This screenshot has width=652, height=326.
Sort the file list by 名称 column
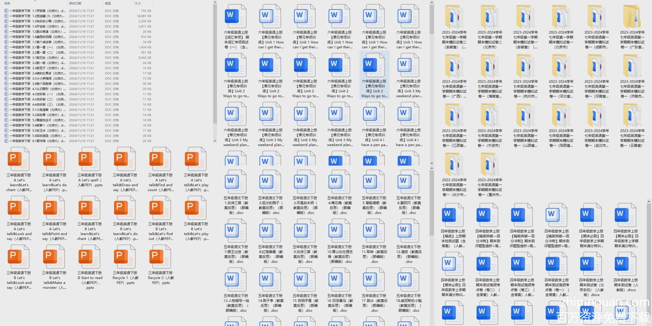[x=7, y=3]
